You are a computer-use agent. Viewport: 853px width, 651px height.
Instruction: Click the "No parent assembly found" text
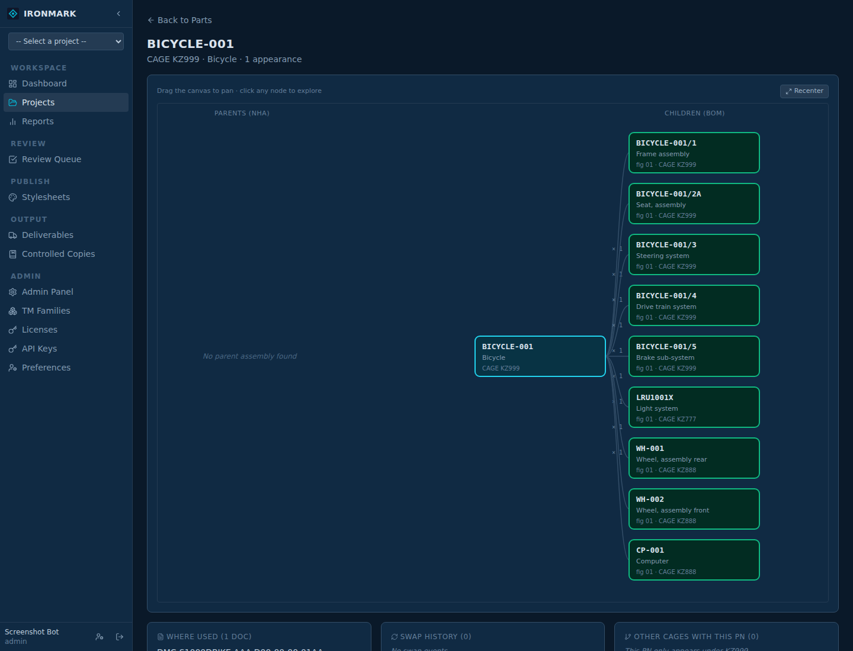[250, 356]
